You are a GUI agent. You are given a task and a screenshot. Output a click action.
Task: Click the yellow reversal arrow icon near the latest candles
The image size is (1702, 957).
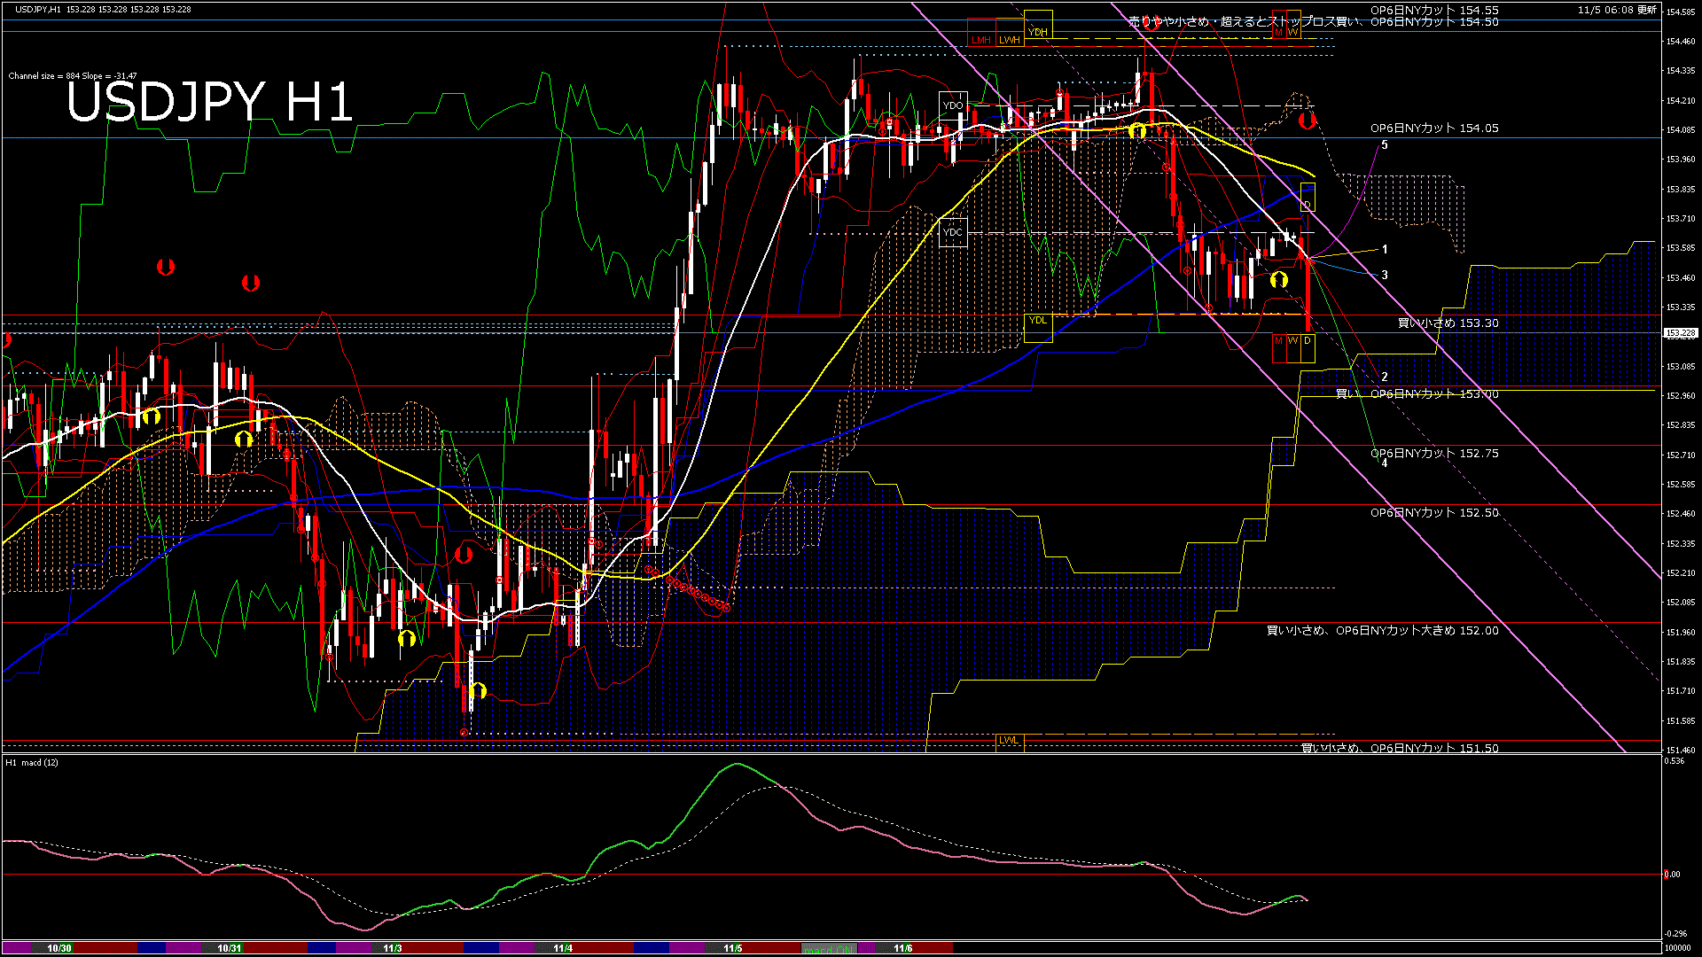tap(1279, 278)
